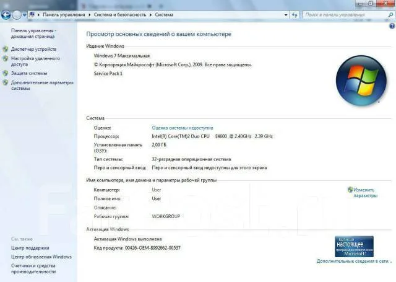Click the Forward navigation arrow
This screenshot has width=396, height=282.
17,15
